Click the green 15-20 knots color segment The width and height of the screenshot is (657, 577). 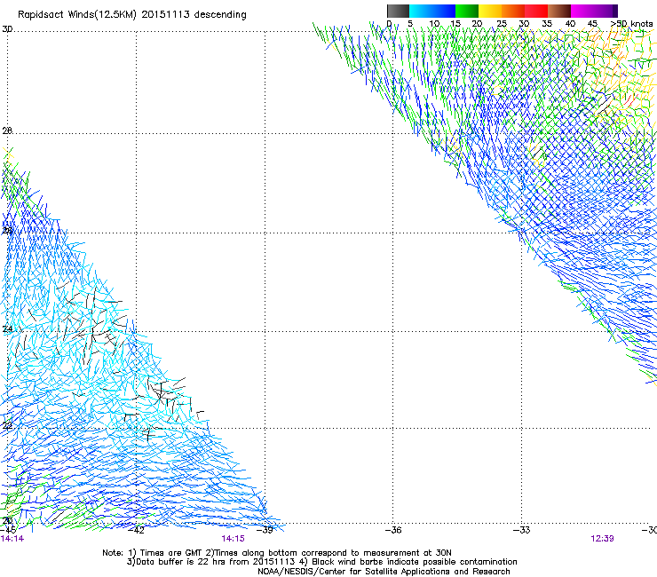(467, 11)
